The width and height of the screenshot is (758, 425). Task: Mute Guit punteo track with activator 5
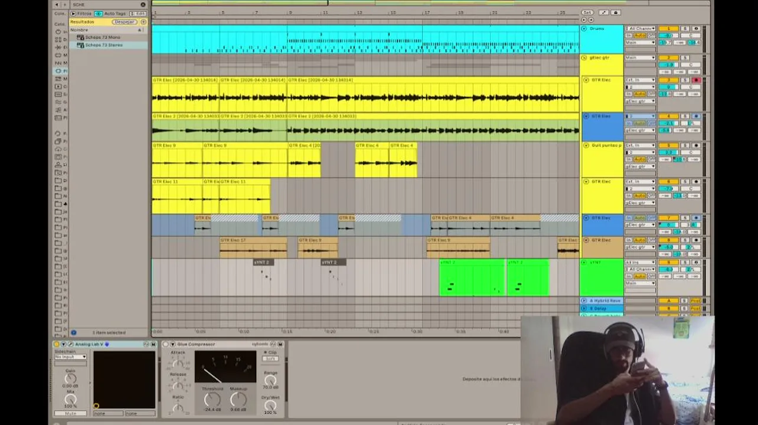coord(668,145)
